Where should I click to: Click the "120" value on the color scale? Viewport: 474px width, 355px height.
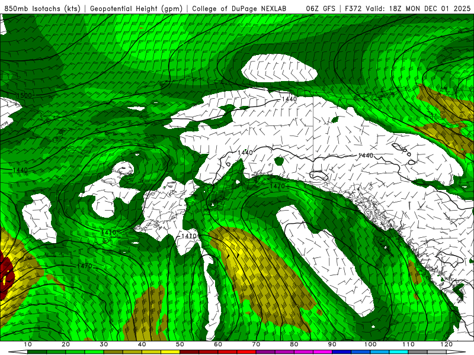pos(447,344)
